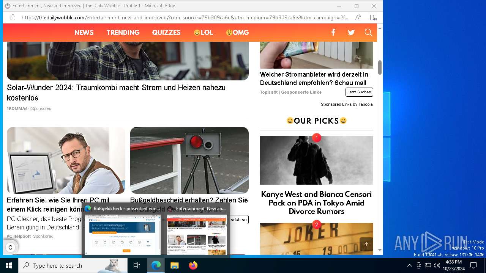Image resolution: width=486 pixels, height=273 pixels.
Task: Open the TRENDING section
Action: (123, 33)
